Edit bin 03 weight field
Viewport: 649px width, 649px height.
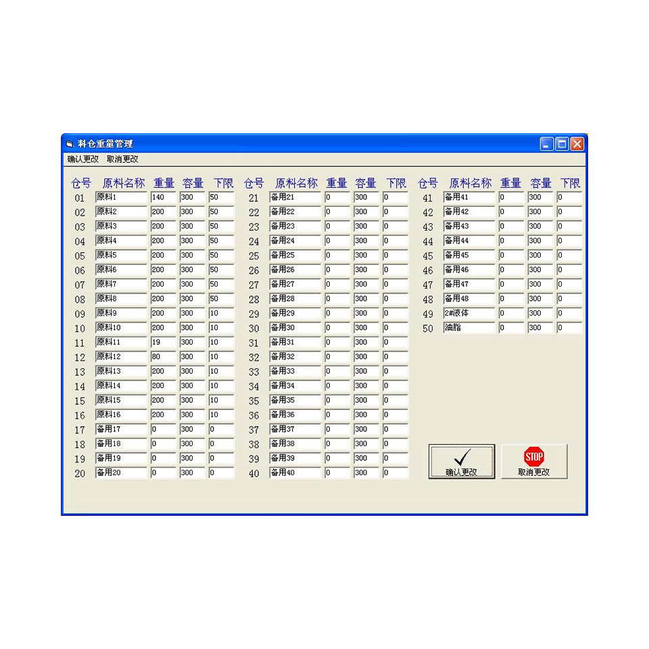click(164, 226)
